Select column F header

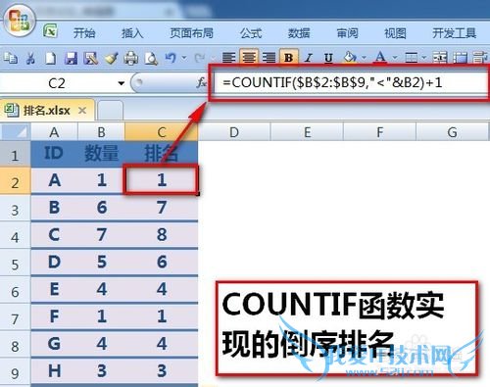tap(379, 132)
